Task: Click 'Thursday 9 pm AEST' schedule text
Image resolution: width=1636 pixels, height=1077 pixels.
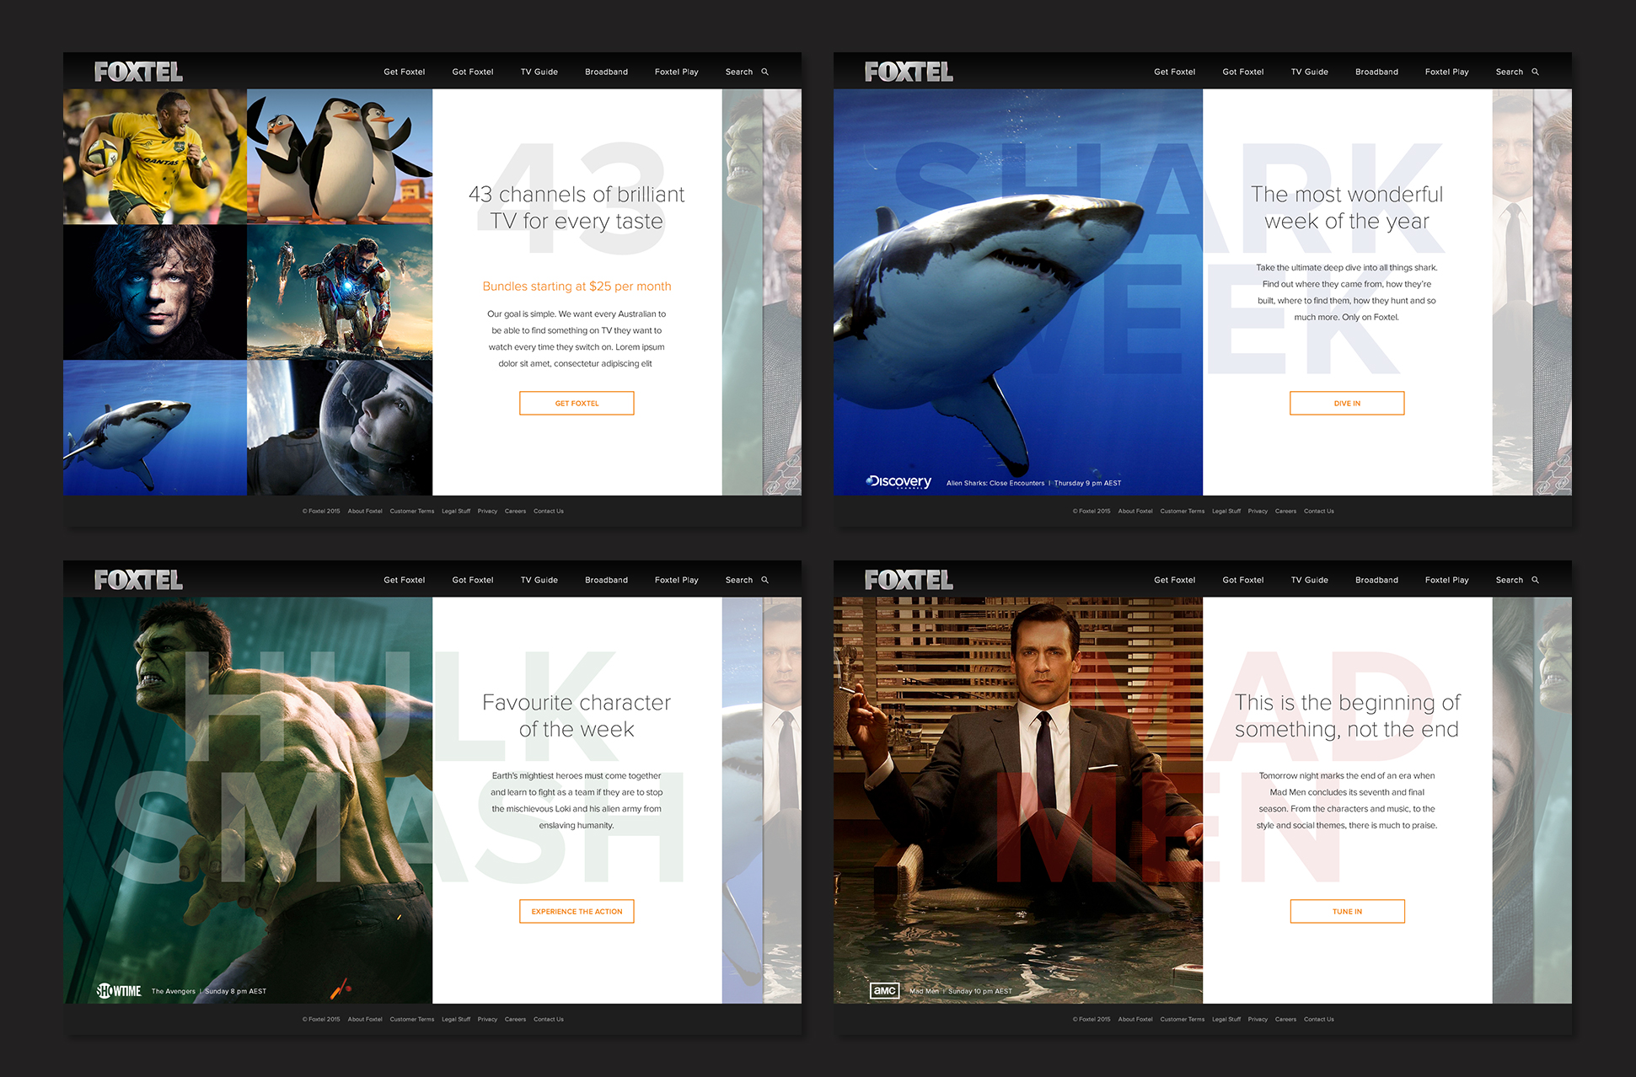Action: [x=1087, y=483]
